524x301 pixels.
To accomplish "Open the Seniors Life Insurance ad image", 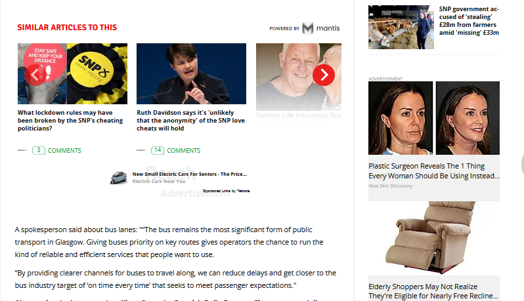I will [299, 77].
